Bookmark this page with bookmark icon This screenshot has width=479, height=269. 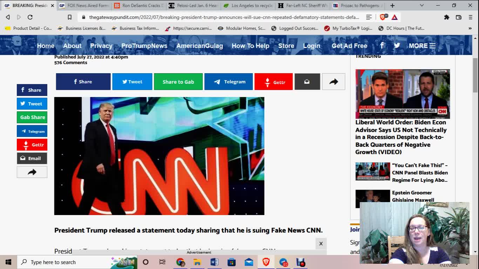pyautogui.click(x=69, y=17)
